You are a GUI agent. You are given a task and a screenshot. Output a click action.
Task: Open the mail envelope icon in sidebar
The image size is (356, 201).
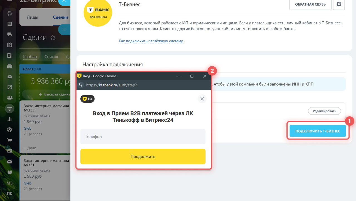[x=10, y=77]
